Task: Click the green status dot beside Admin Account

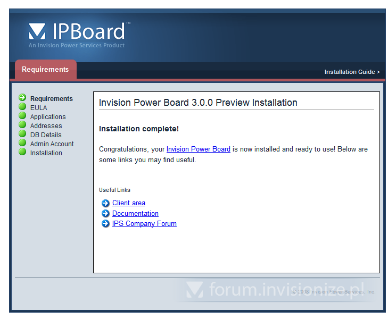Action: click(22, 143)
